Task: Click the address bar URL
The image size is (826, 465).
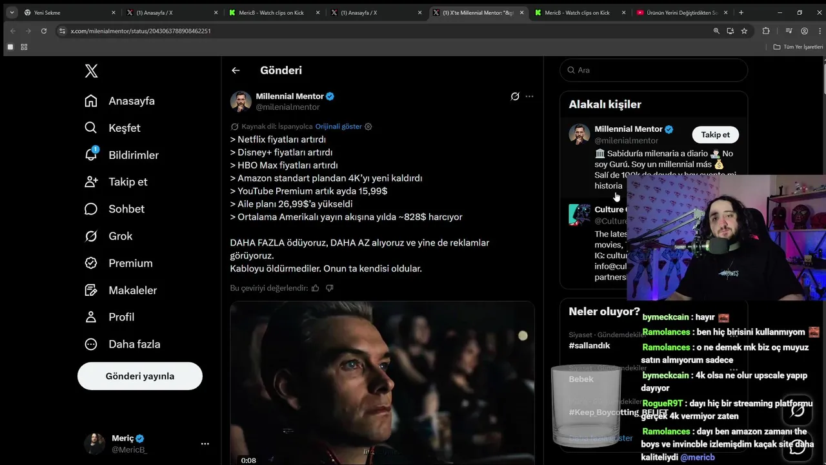Action: 141,31
